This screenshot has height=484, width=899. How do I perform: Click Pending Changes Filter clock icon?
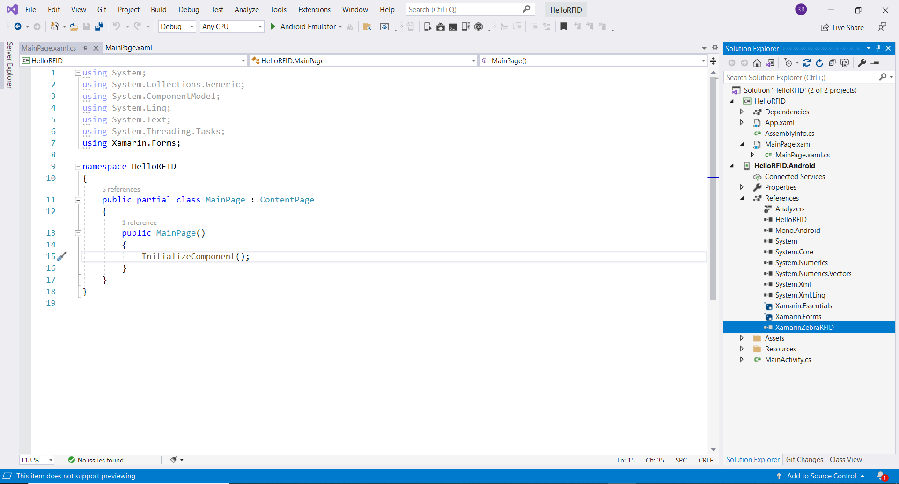tap(788, 63)
